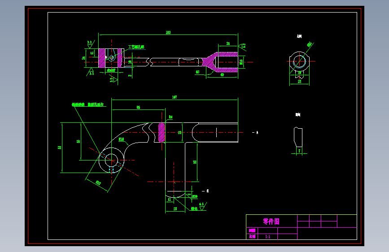Click the 85 dimension label

click(138, 108)
